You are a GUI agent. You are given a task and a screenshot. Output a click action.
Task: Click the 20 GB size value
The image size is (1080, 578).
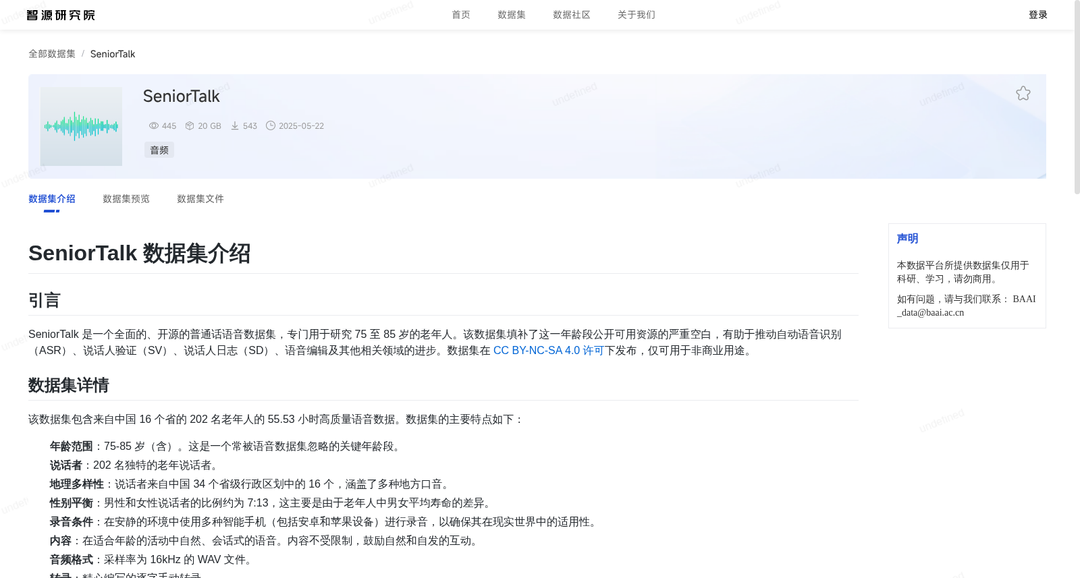pyautogui.click(x=209, y=126)
